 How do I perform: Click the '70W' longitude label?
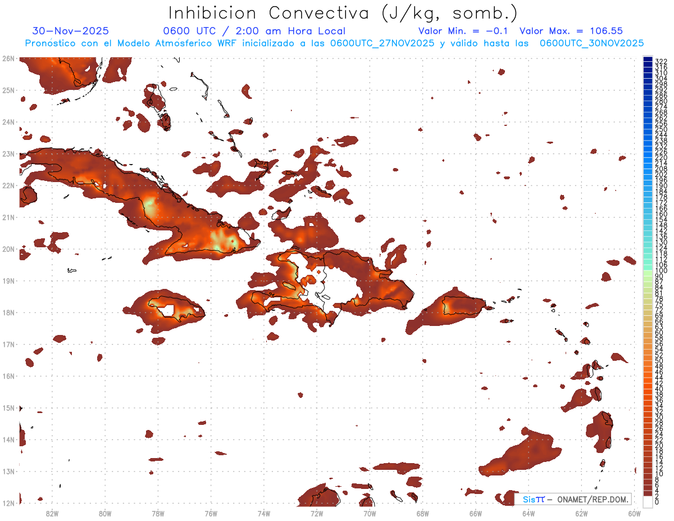[x=370, y=514]
